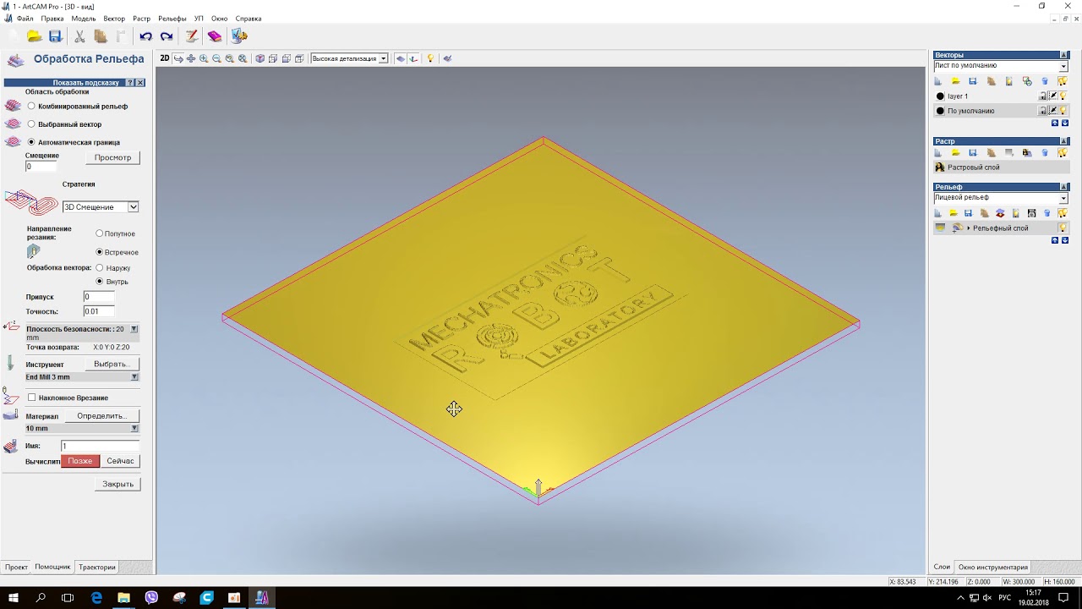The width and height of the screenshot is (1082, 609).
Task: Switch to the 2D view button
Action: pos(165,58)
